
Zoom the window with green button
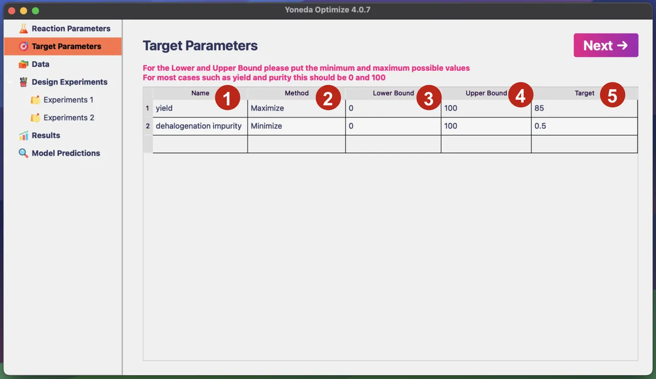tap(35, 10)
